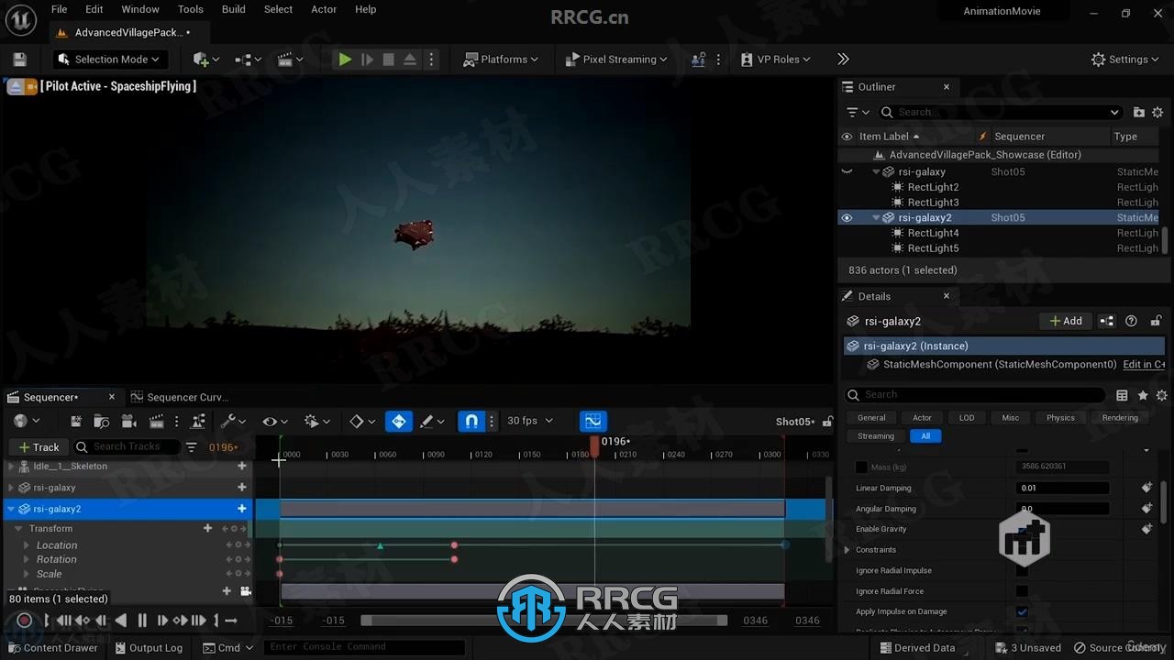The image size is (1174, 660).
Task: Click the Track add button in Sequencer
Action: pyautogui.click(x=38, y=447)
